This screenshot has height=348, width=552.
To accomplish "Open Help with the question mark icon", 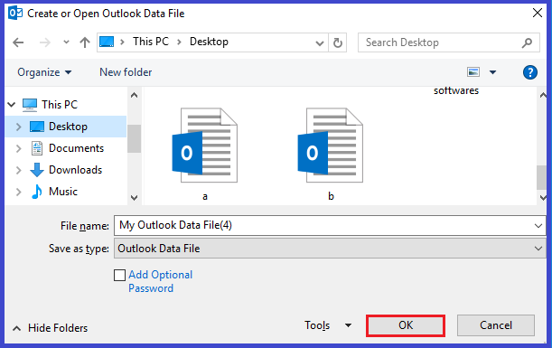I will point(529,72).
